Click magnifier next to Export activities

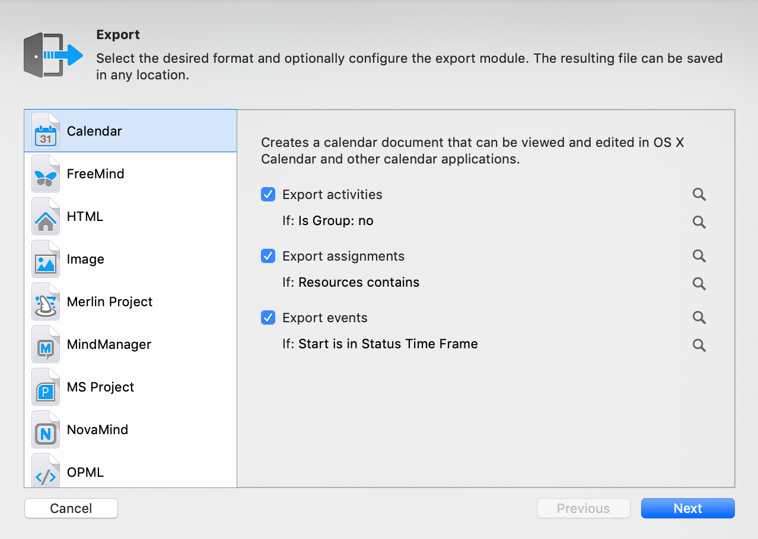699,194
